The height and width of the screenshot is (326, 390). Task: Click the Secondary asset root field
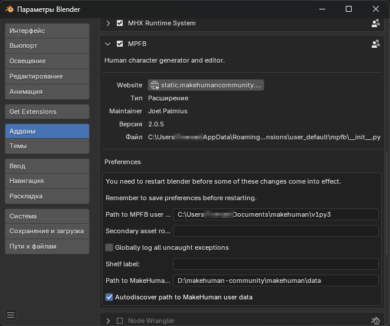(276, 231)
